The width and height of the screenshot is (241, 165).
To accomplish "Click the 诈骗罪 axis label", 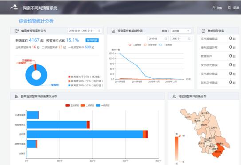I will (22, 153).
